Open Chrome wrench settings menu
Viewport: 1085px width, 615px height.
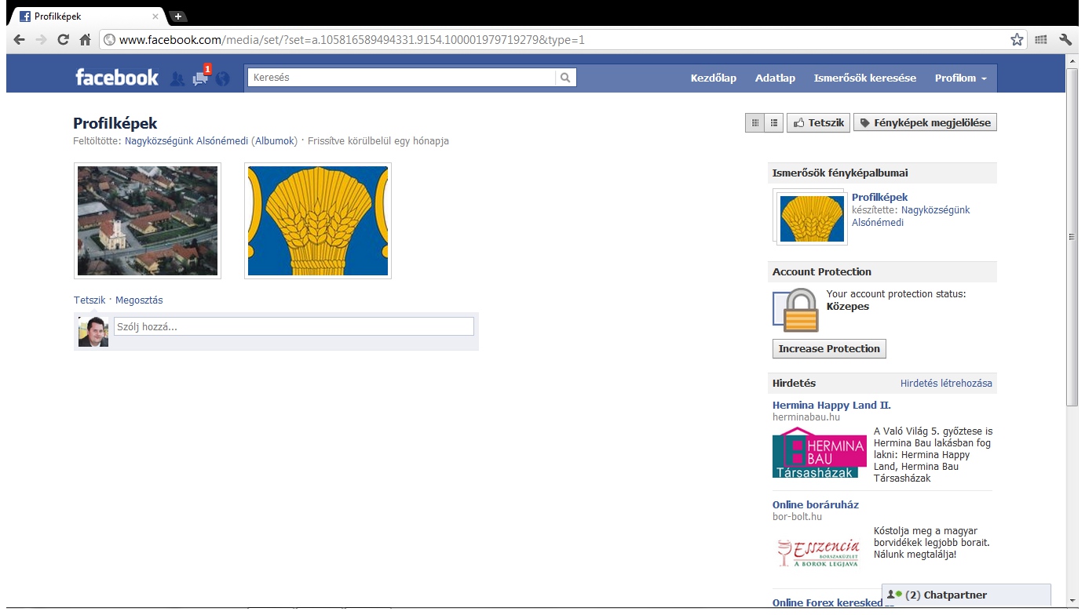click(x=1065, y=40)
